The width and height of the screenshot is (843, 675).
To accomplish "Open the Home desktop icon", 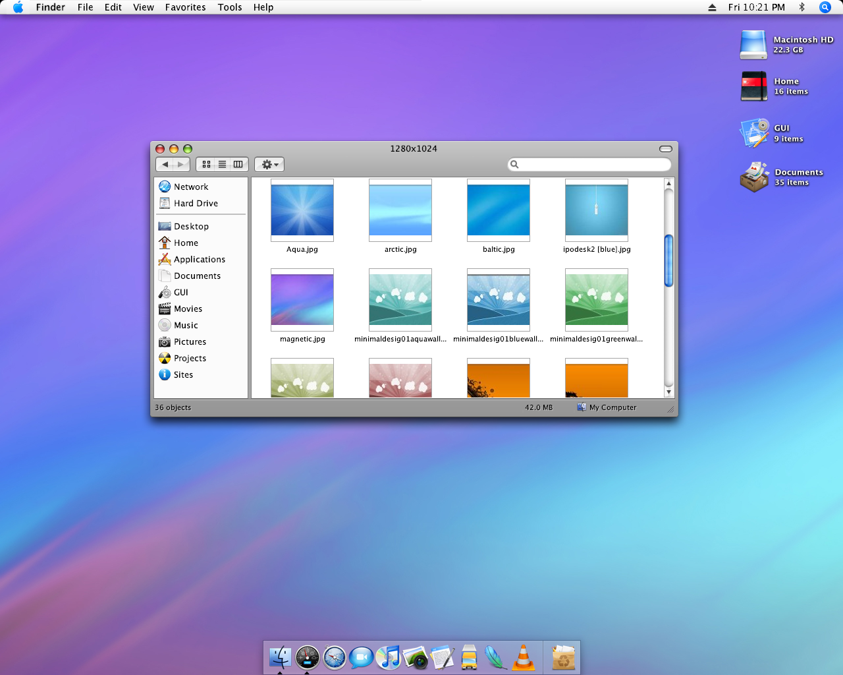I will (753, 86).
